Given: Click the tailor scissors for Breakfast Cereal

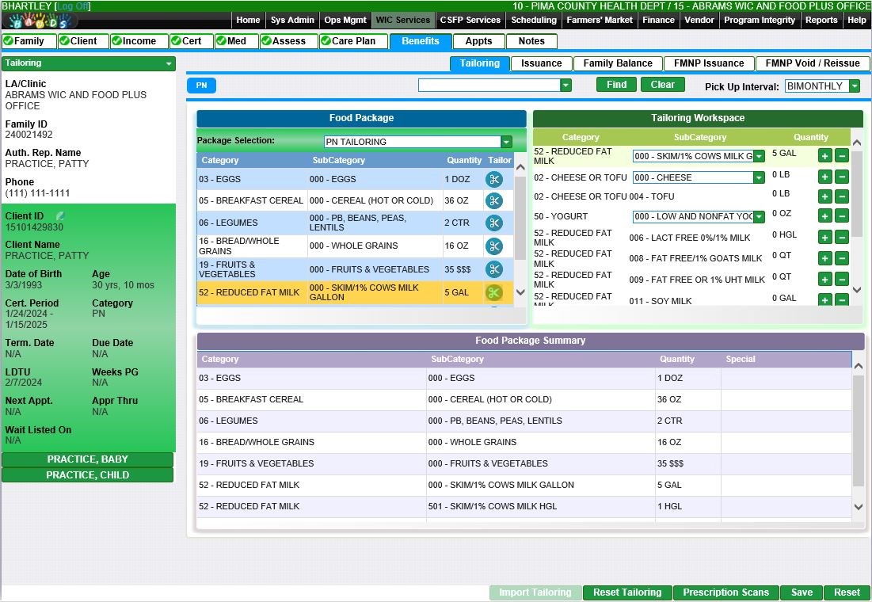Looking at the screenshot, I should [494, 201].
